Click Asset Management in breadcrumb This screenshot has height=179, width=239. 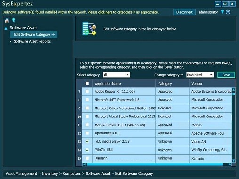point(22,174)
